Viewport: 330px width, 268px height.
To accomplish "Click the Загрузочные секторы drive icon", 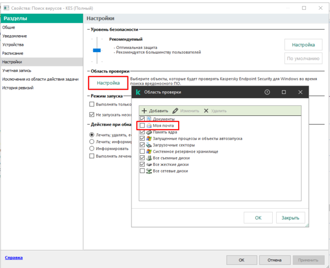I will click(x=149, y=145).
